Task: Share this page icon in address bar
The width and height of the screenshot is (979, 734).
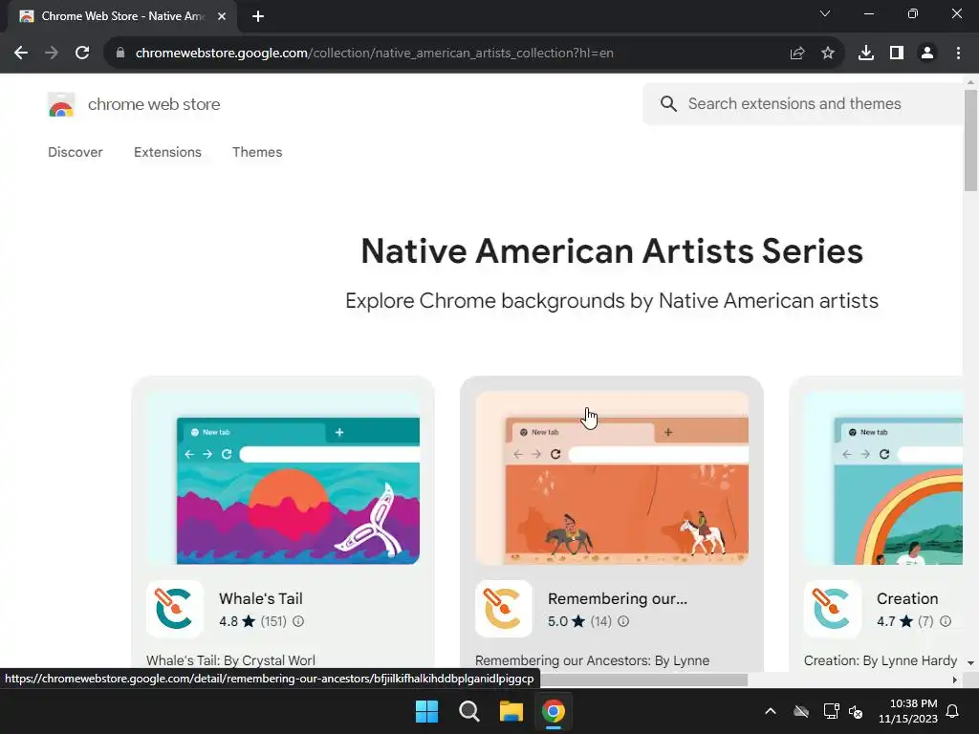Action: (x=797, y=54)
